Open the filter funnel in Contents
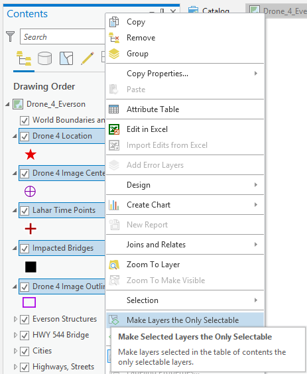 [x=10, y=36]
